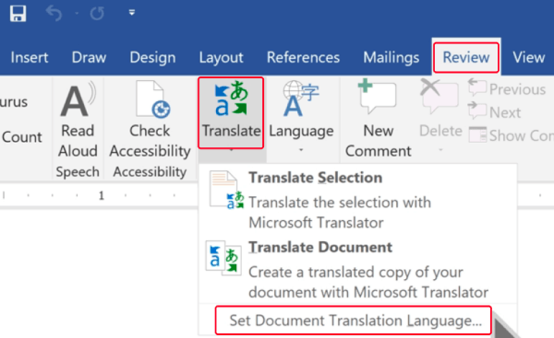Click the Word Count button

22,136
